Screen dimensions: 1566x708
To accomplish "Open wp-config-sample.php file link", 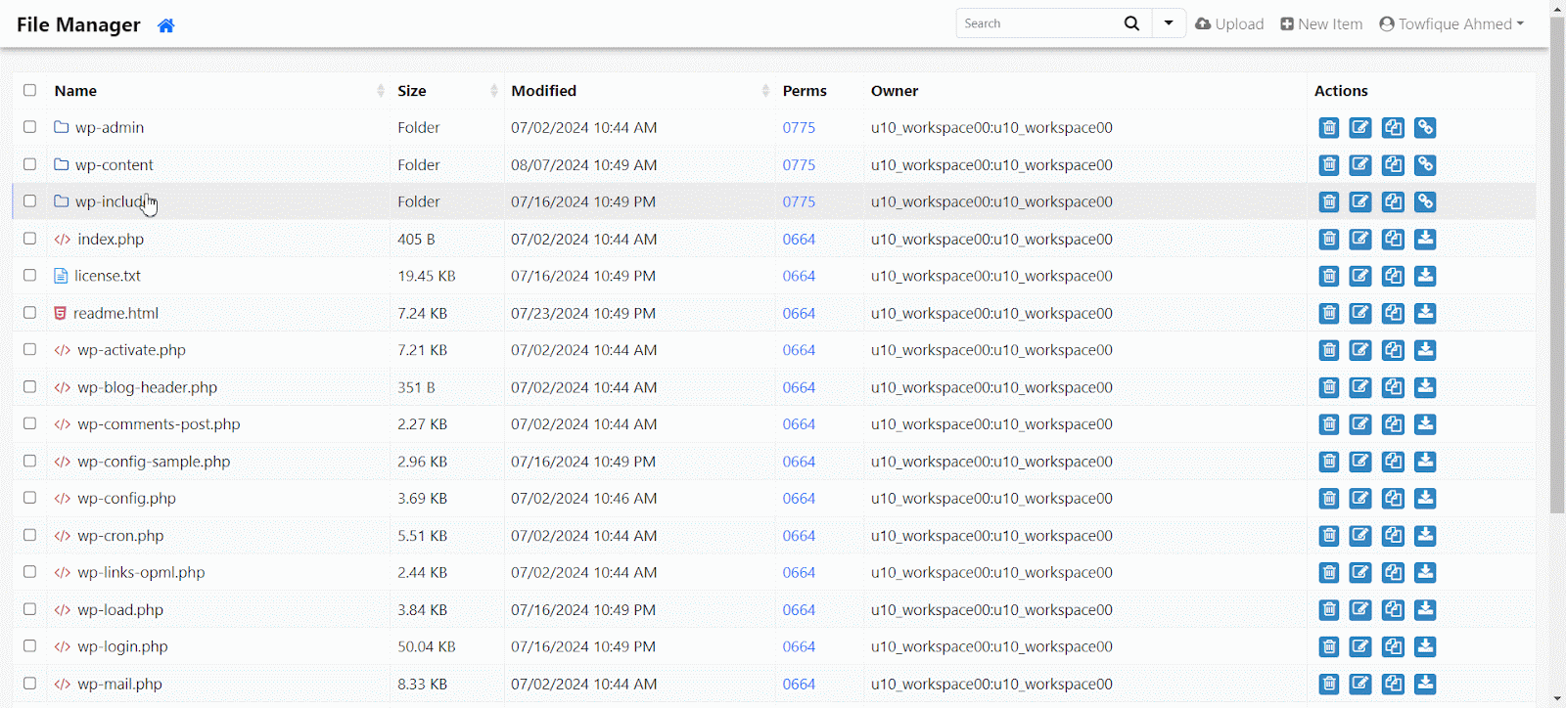I will click(x=155, y=462).
